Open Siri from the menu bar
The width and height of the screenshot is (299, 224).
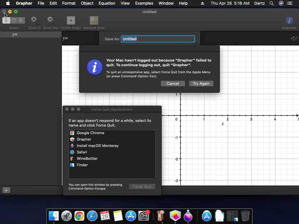281,3
